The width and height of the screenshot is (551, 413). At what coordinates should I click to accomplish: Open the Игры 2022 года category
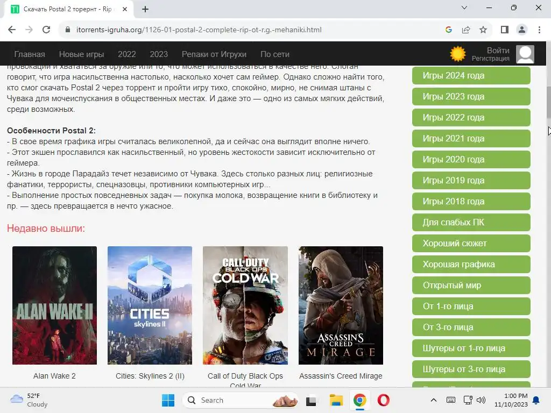point(471,117)
